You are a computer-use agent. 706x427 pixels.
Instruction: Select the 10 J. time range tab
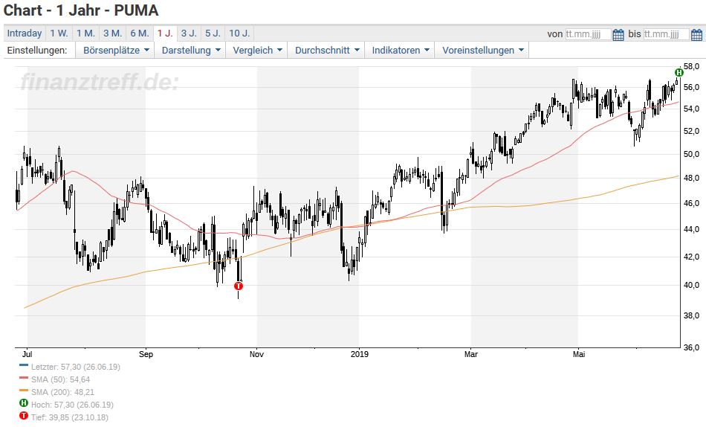click(239, 33)
